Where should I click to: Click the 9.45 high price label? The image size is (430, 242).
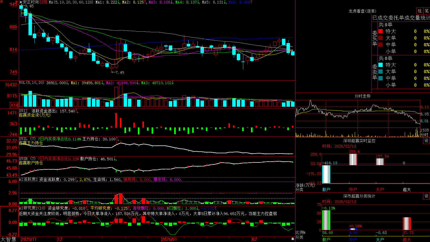click(x=29, y=6)
